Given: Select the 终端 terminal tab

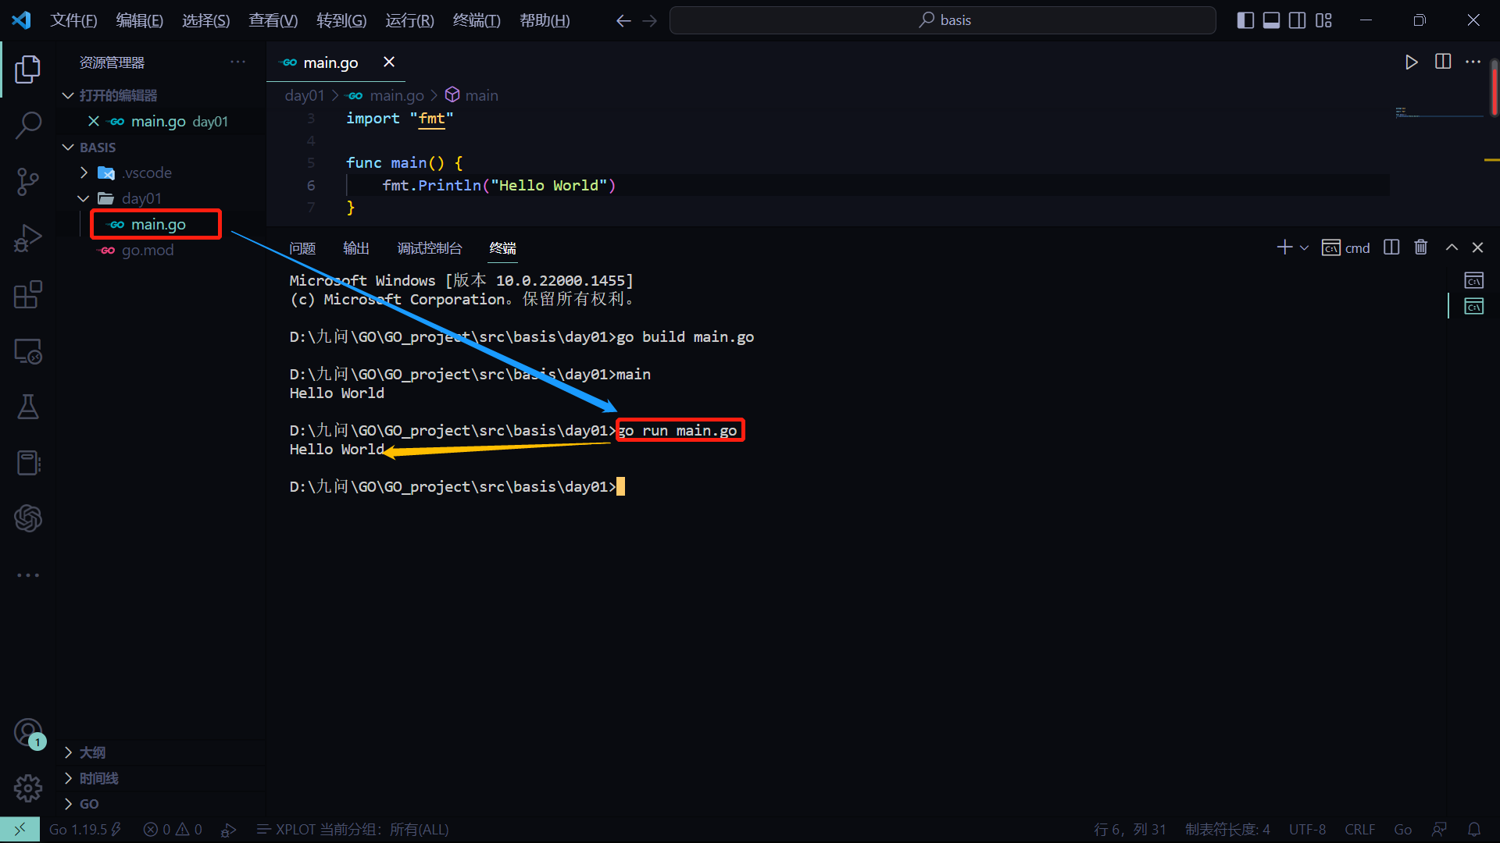Looking at the screenshot, I should tap(502, 248).
